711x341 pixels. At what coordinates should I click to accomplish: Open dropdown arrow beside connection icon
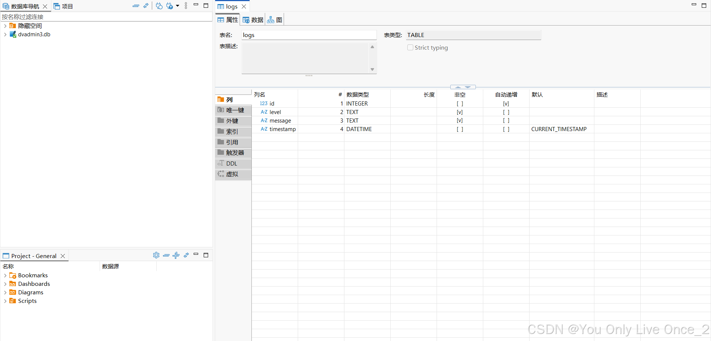pyautogui.click(x=177, y=6)
